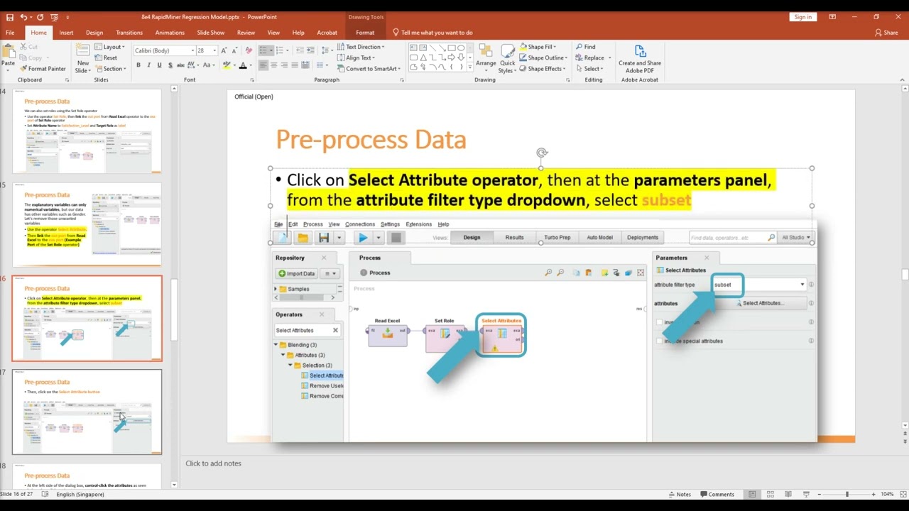The width and height of the screenshot is (909, 511).
Task: Open the Shape Fill options
Action: (538, 47)
